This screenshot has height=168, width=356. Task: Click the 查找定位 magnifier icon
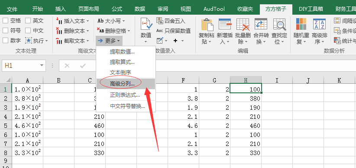[279, 25]
